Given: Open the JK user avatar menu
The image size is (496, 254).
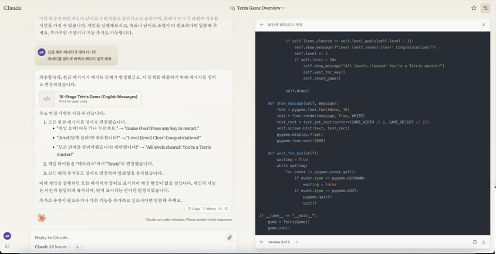Looking at the screenshot, I should [7, 236].
